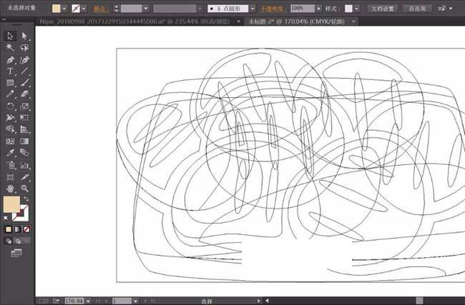Screen dimensions: 465x305
Task: Select the Lasso tool
Action: 24,47
